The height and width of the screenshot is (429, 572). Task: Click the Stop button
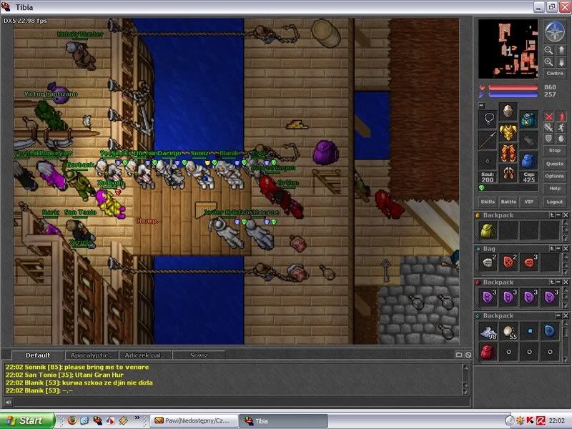point(555,150)
